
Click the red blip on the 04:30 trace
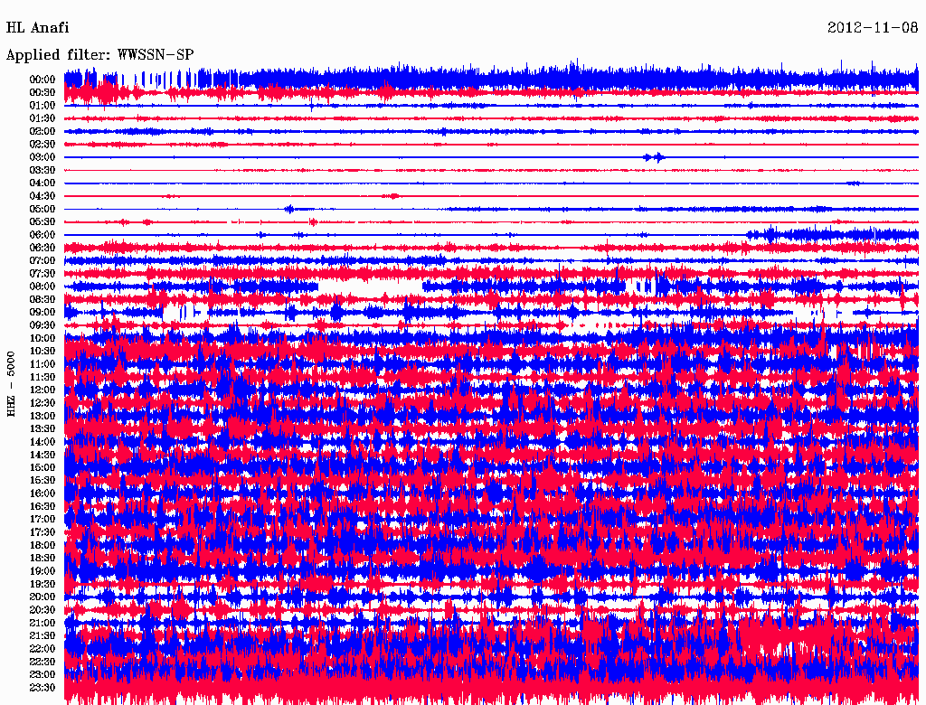point(392,196)
